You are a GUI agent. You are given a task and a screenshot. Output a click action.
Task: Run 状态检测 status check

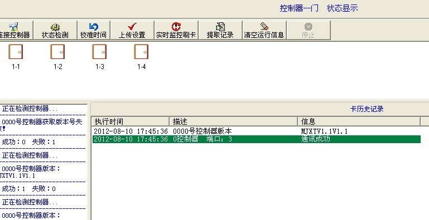[x=55, y=30]
